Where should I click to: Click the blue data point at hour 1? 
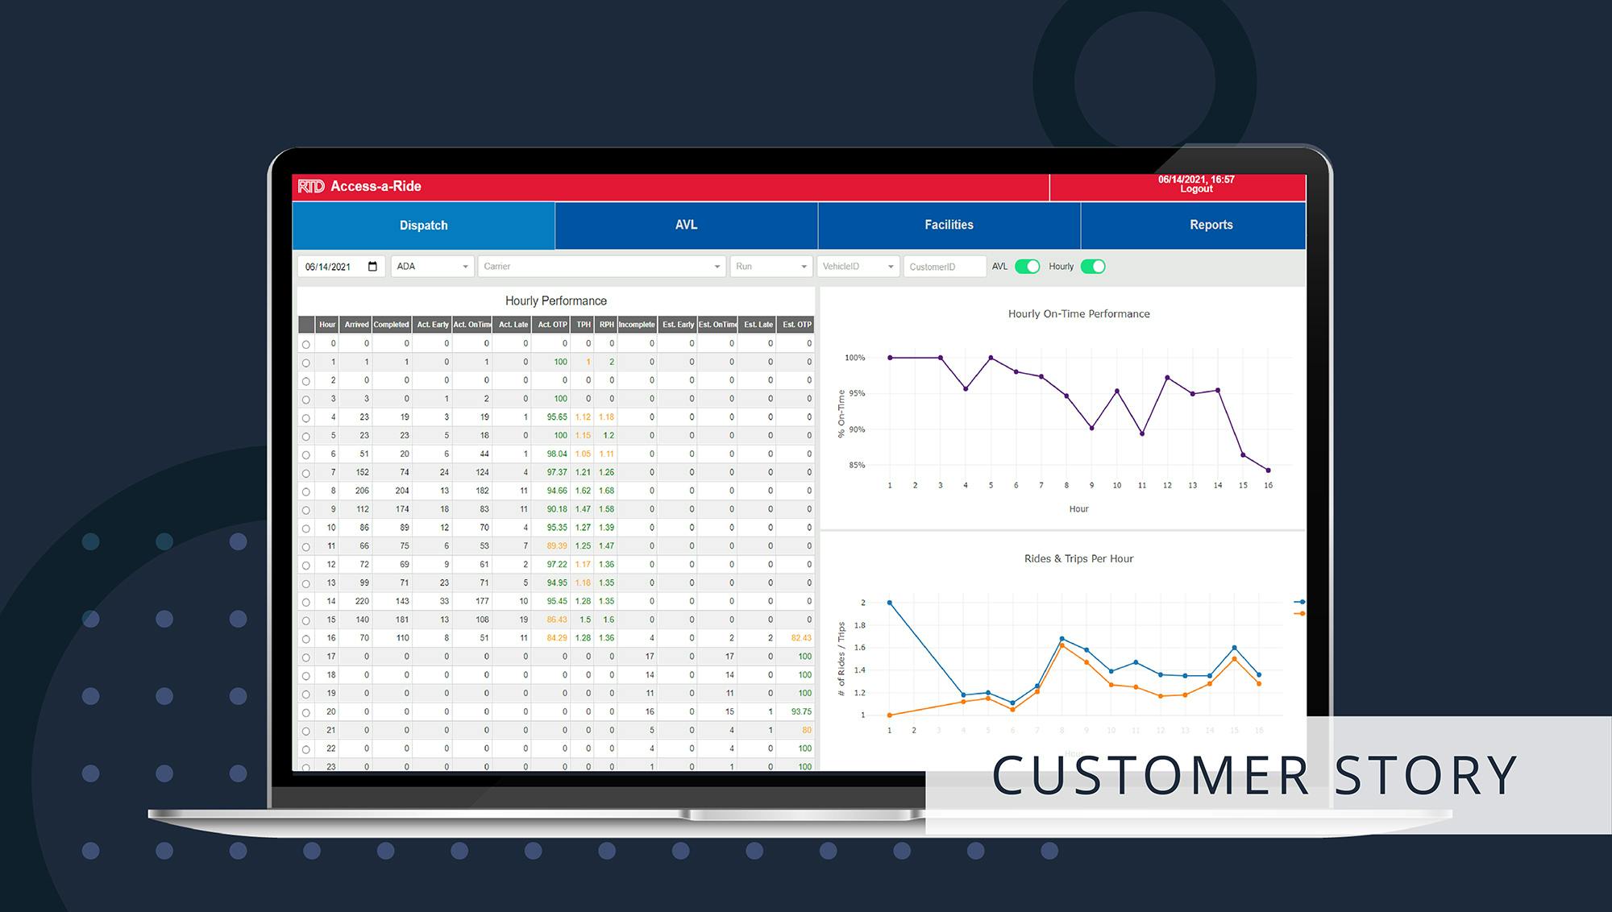(890, 603)
